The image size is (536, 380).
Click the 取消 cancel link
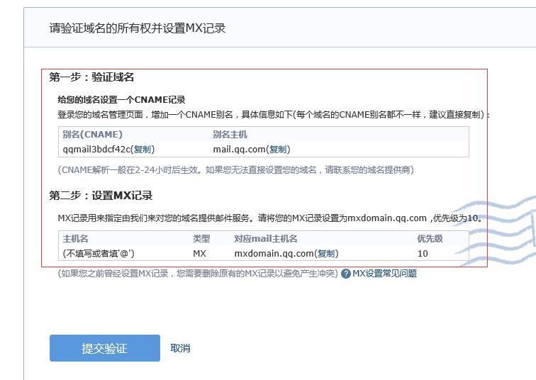point(180,348)
